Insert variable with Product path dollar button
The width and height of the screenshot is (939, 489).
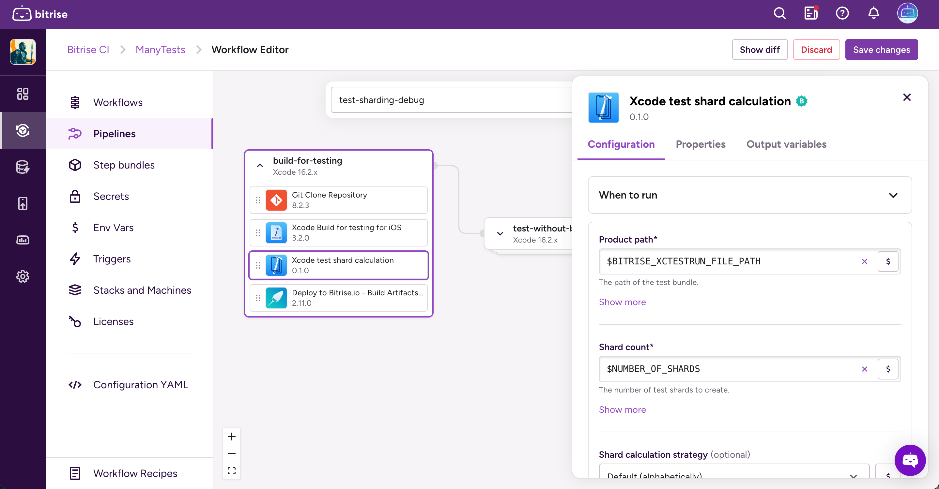pos(888,261)
